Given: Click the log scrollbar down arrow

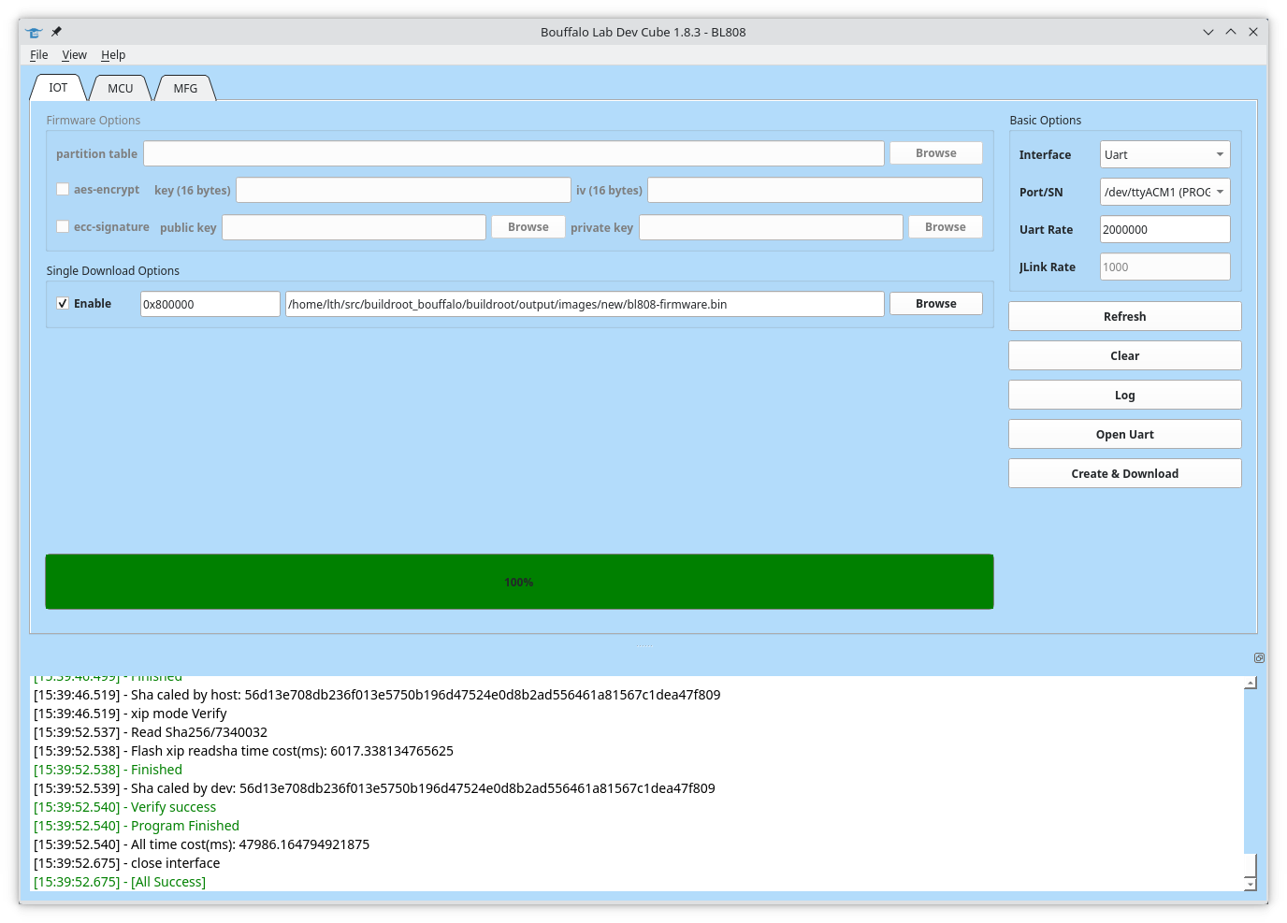Looking at the screenshot, I should 1251,884.
